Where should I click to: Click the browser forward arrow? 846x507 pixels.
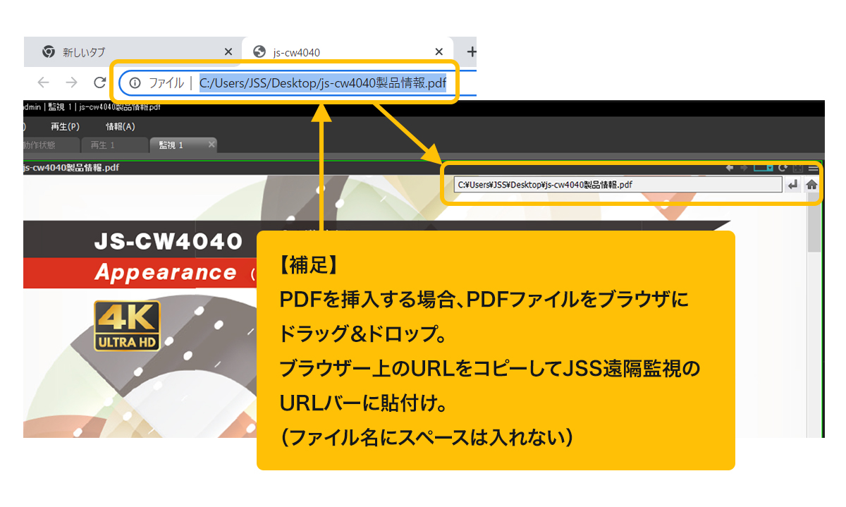(x=71, y=83)
